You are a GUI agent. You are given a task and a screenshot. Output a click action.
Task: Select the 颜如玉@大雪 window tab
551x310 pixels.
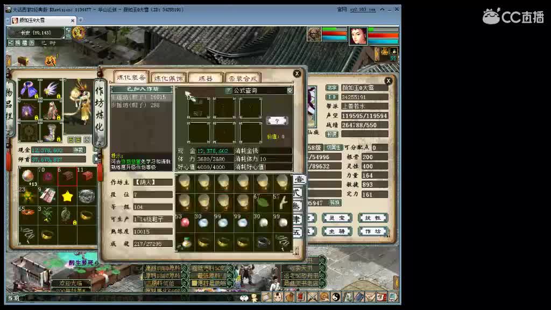coord(44,20)
